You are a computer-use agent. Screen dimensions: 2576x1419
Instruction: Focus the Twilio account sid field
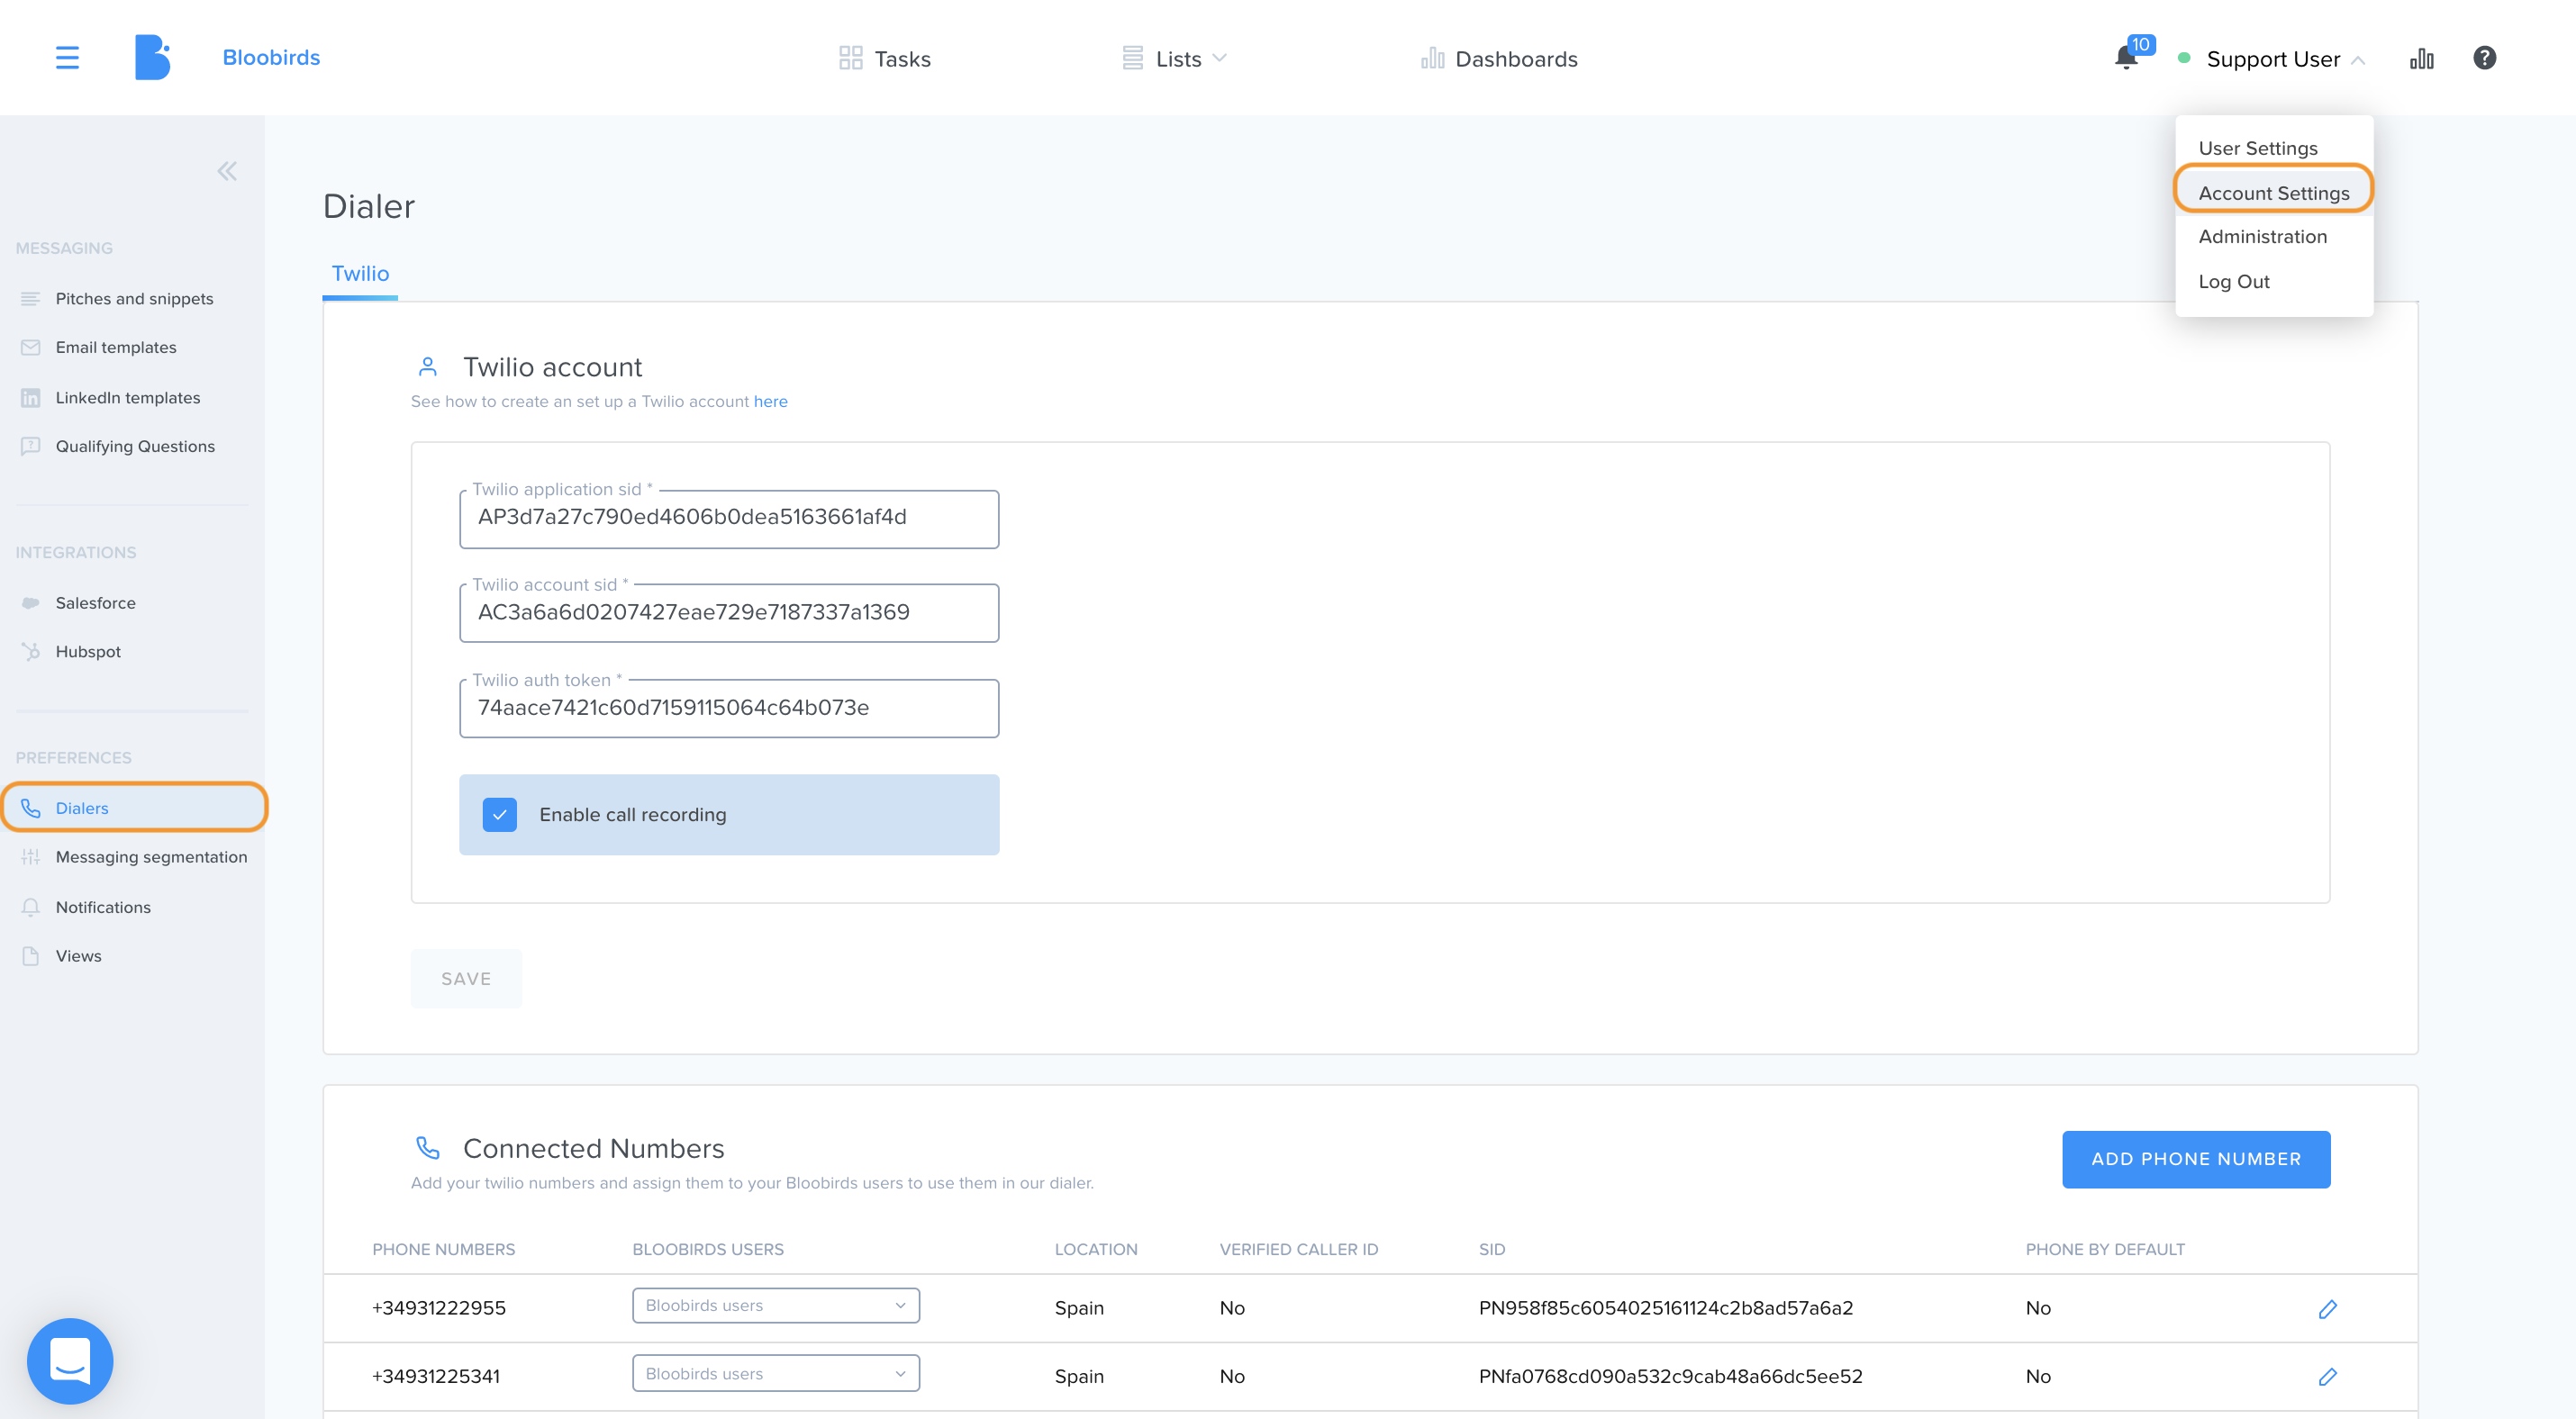pos(729,612)
